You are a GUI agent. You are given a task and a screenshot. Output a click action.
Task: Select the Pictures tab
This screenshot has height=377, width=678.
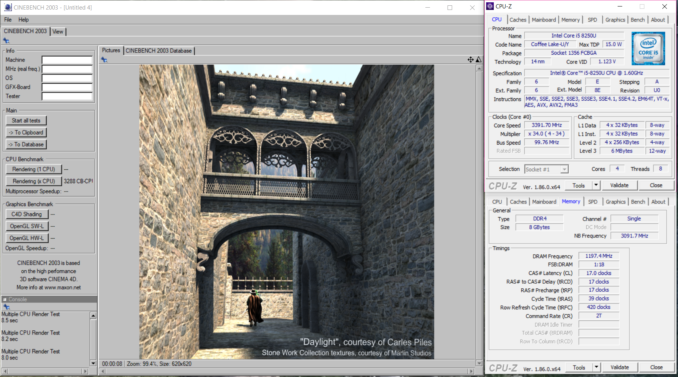pos(111,50)
